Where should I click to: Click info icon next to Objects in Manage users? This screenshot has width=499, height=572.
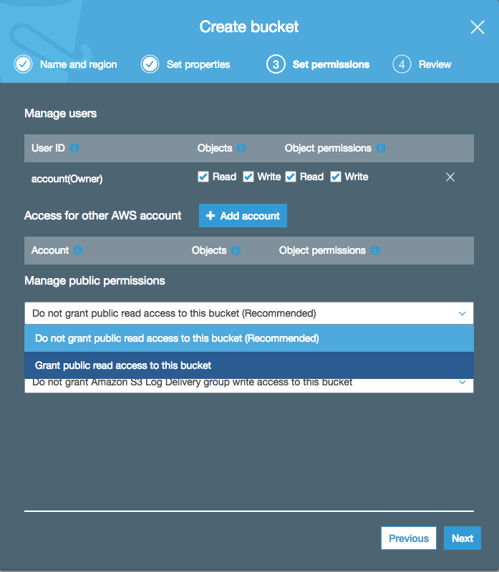tap(241, 148)
